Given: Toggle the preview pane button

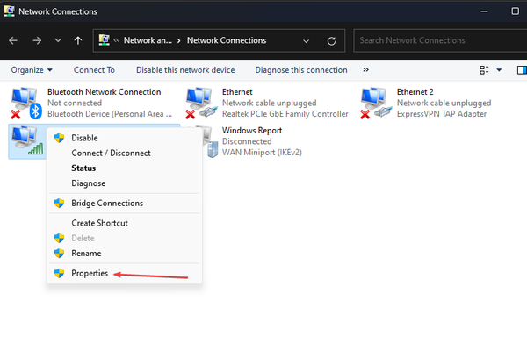Looking at the screenshot, I should pos(522,70).
